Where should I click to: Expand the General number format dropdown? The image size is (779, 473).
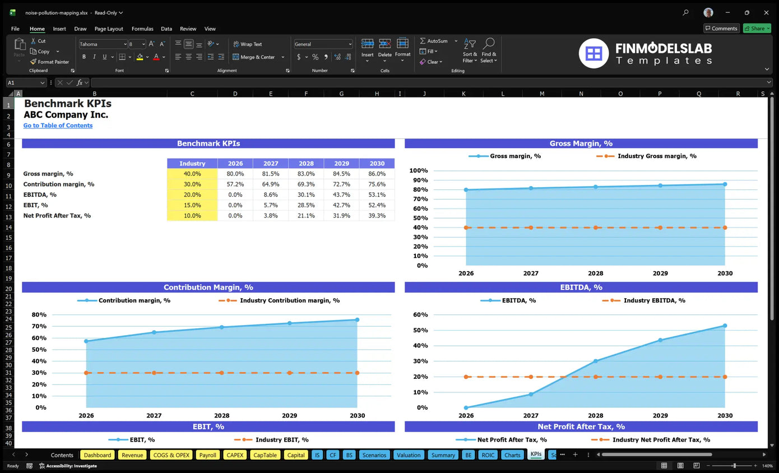click(x=350, y=44)
